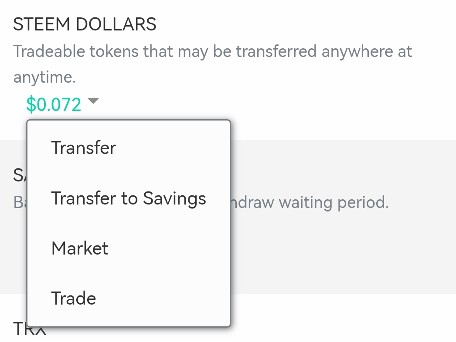Image resolution: width=456 pixels, height=342 pixels.
Task: Click the word 'DOLLARS' in the heading
Action: coord(116,24)
